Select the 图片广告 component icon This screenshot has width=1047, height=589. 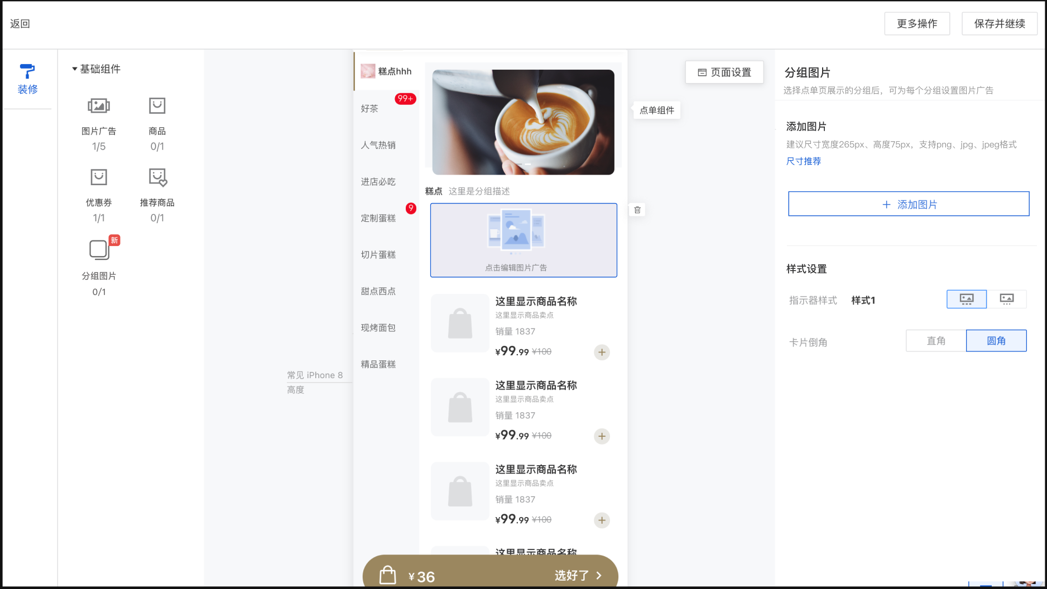tap(99, 106)
